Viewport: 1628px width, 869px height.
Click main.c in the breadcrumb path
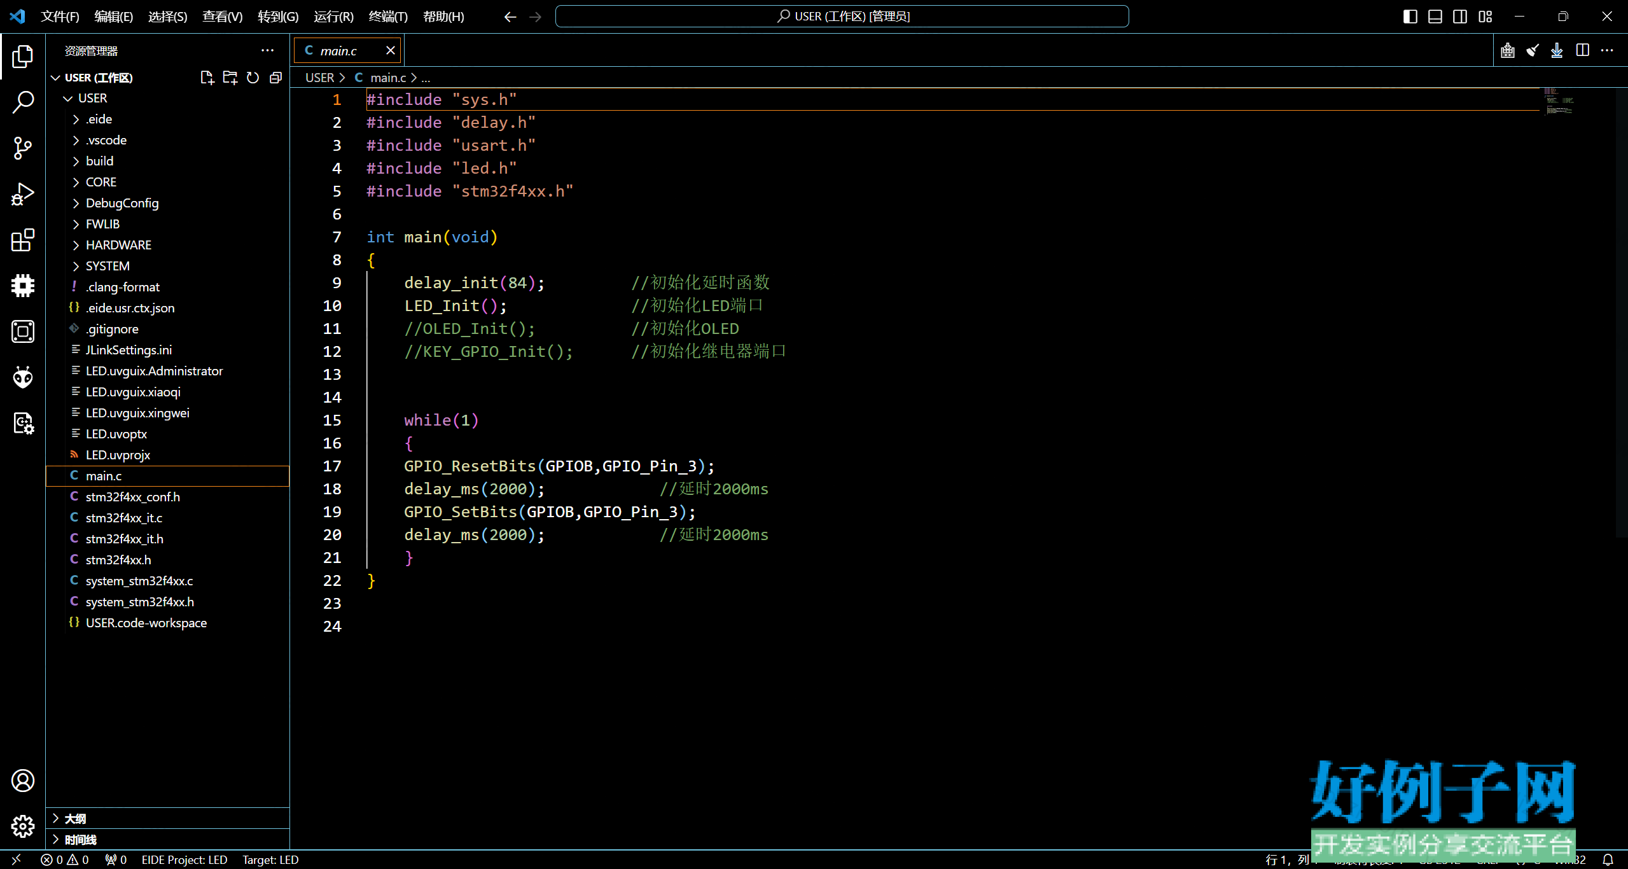(388, 78)
